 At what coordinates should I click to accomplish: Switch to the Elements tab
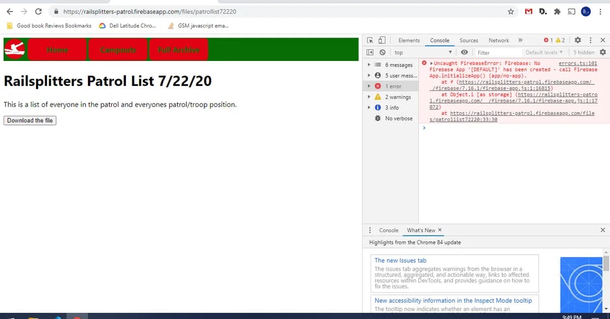coord(408,40)
